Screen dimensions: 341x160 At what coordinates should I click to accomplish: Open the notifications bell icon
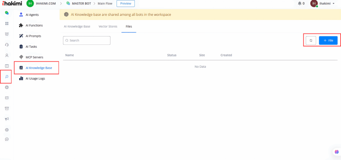[x=301, y=4]
